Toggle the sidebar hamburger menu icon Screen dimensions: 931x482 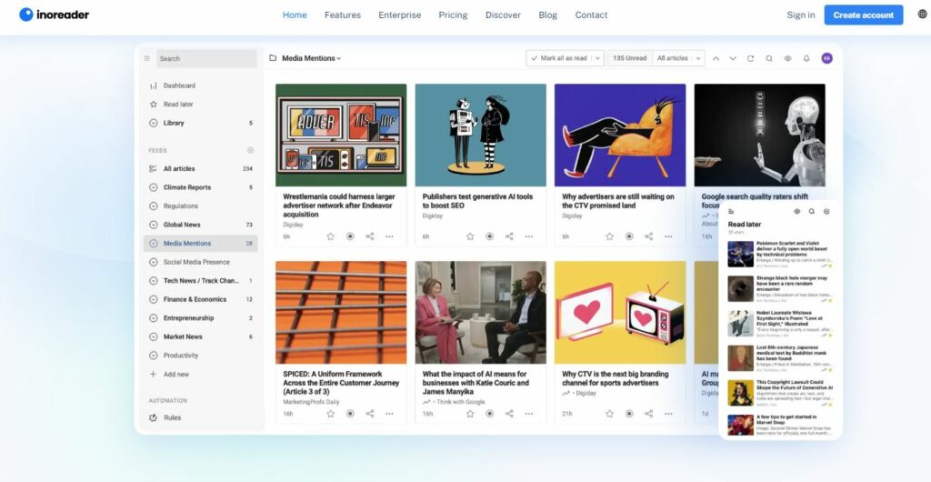147,58
